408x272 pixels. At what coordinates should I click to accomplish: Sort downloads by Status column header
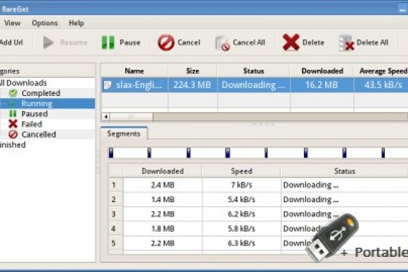pos(253,71)
